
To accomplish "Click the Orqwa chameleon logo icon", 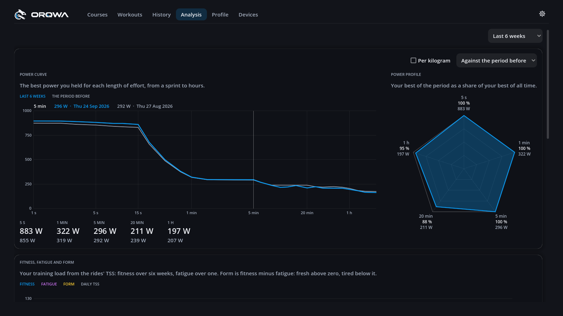I will pos(20,14).
